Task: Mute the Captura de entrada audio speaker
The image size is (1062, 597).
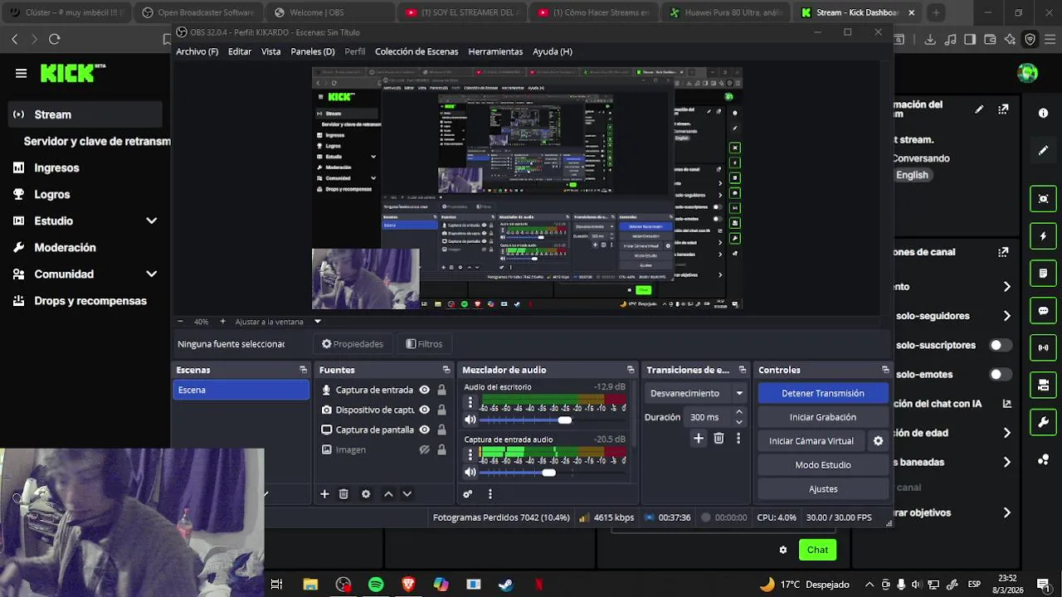Action: [x=470, y=473]
